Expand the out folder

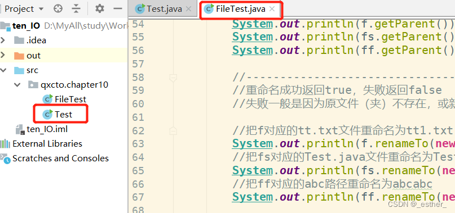tap(3, 55)
